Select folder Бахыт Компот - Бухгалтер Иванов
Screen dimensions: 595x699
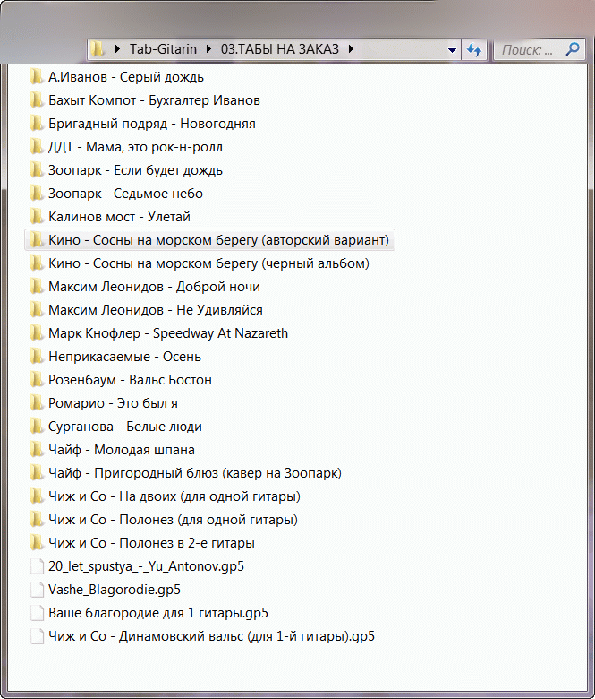pos(154,100)
